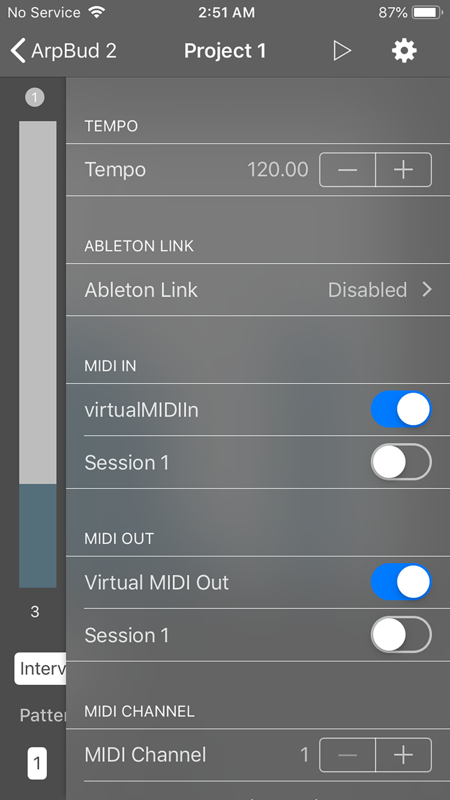Lower MIDI Channel with the minus button
The width and height of the screenshot is (450, 800).
(x=347, y=755)
